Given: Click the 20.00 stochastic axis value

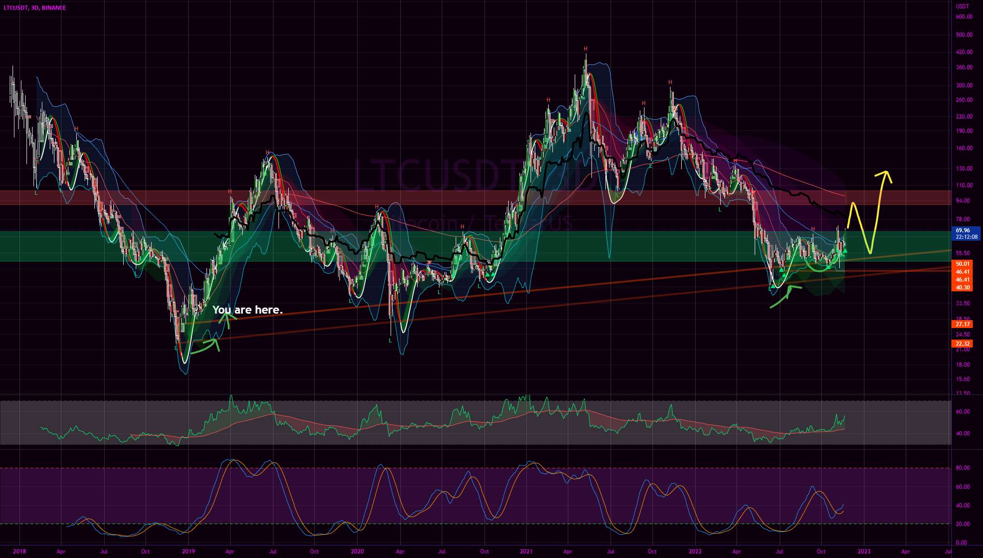Looking at the screenshot, I should point(963,524).
